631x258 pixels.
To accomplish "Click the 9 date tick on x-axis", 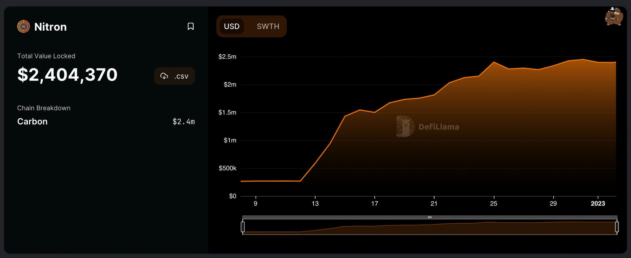I will (x=256, y=204).
